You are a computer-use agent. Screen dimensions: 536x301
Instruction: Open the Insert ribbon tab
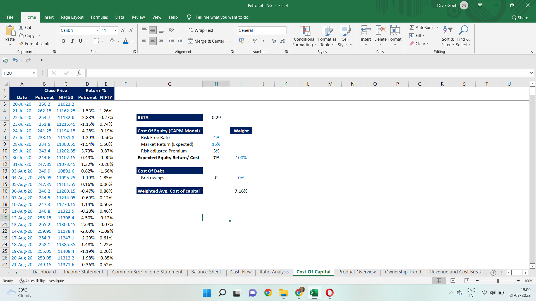(48, 17)
